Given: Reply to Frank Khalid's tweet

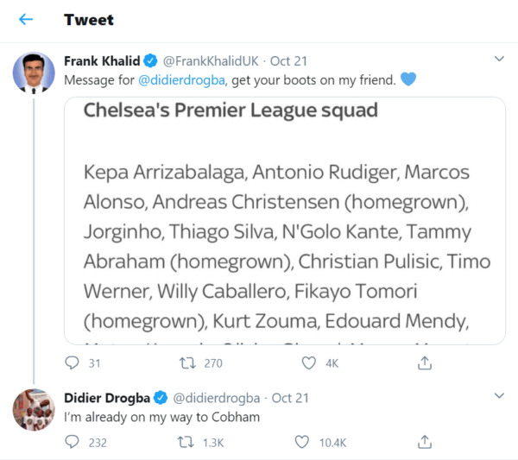Looking at the screenshot, I should click(x=73, y=364).
